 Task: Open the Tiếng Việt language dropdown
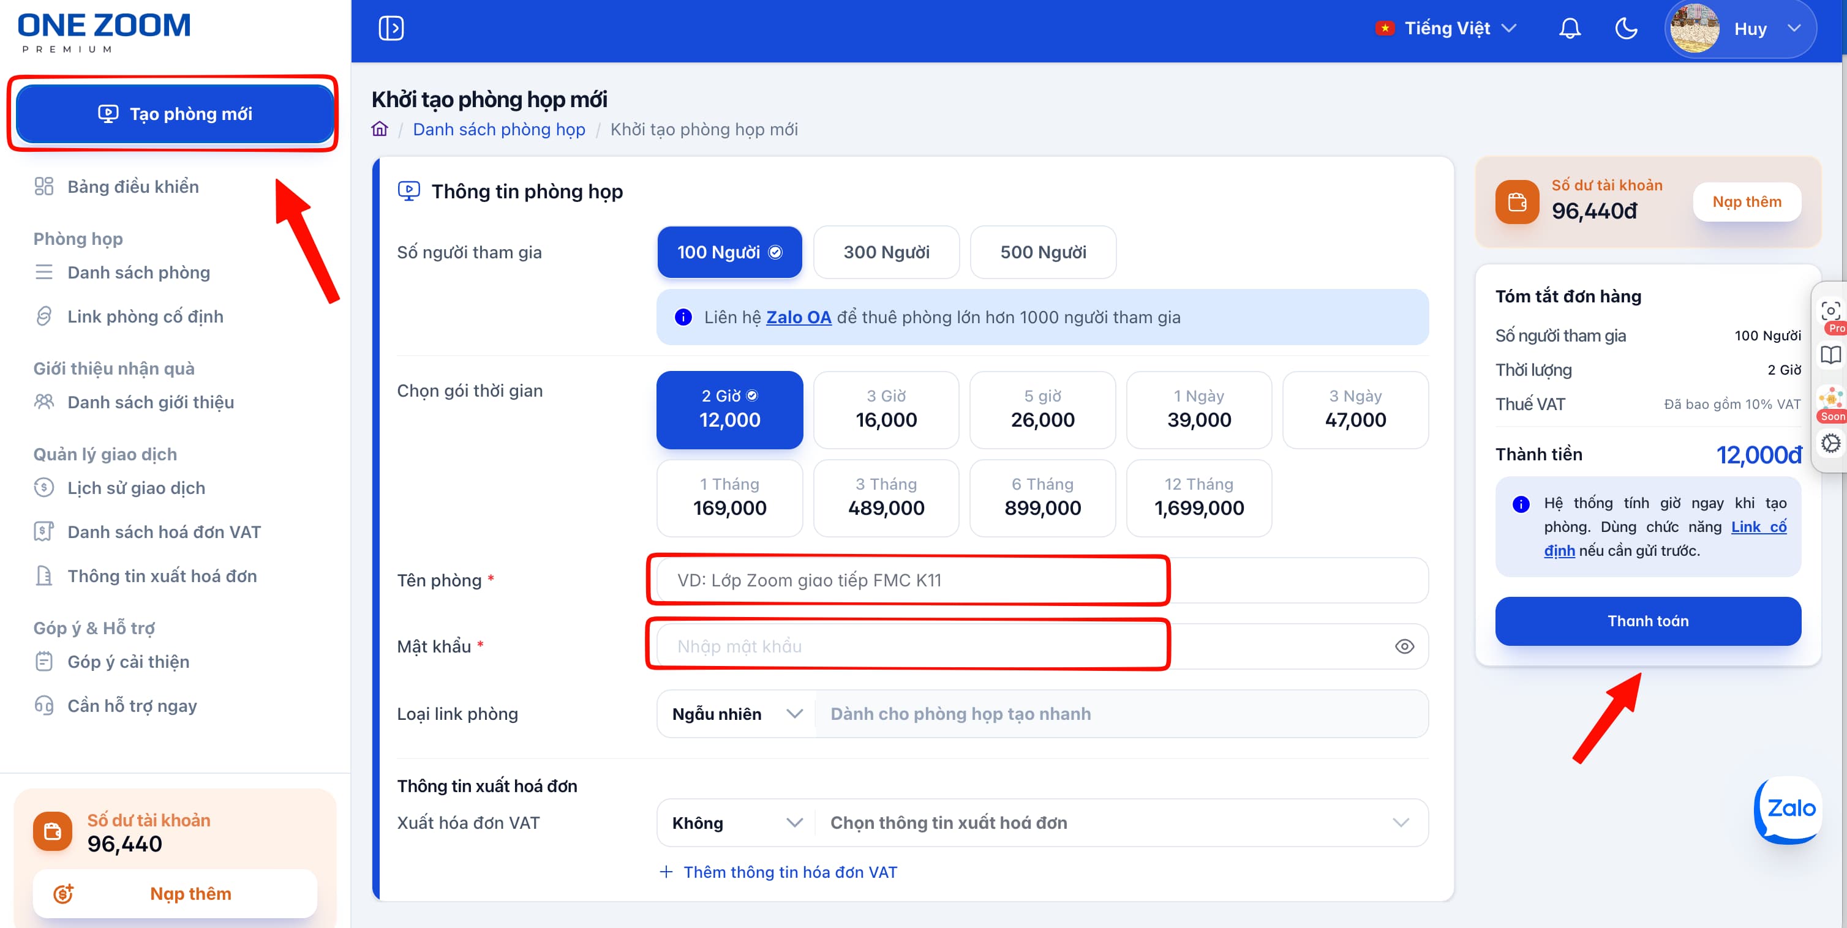[1446, 29]
